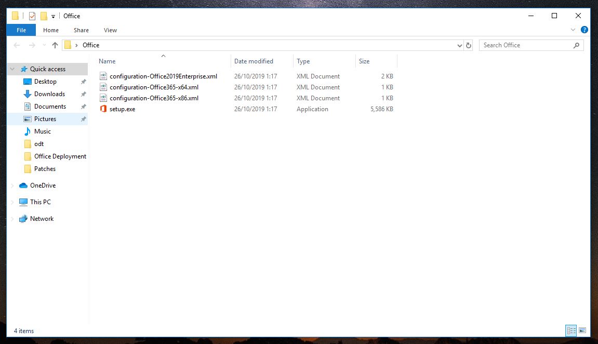
Task: Click the pin icon beside Downloads
Action: pos(83,94)
